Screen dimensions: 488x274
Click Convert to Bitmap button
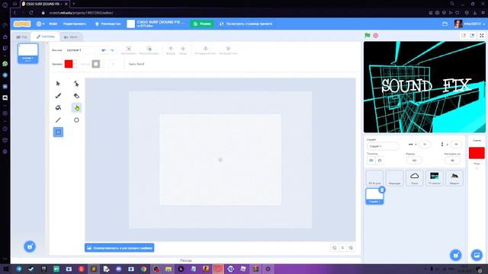[120, 247]
